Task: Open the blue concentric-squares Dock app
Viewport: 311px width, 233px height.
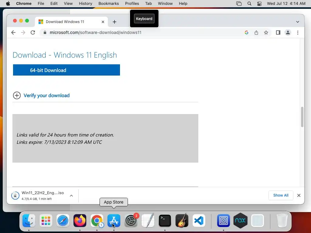Action: (224, 221)
